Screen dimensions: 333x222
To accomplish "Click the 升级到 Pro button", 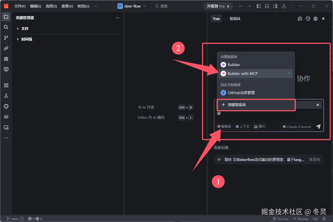I will (x=218, y=6).
